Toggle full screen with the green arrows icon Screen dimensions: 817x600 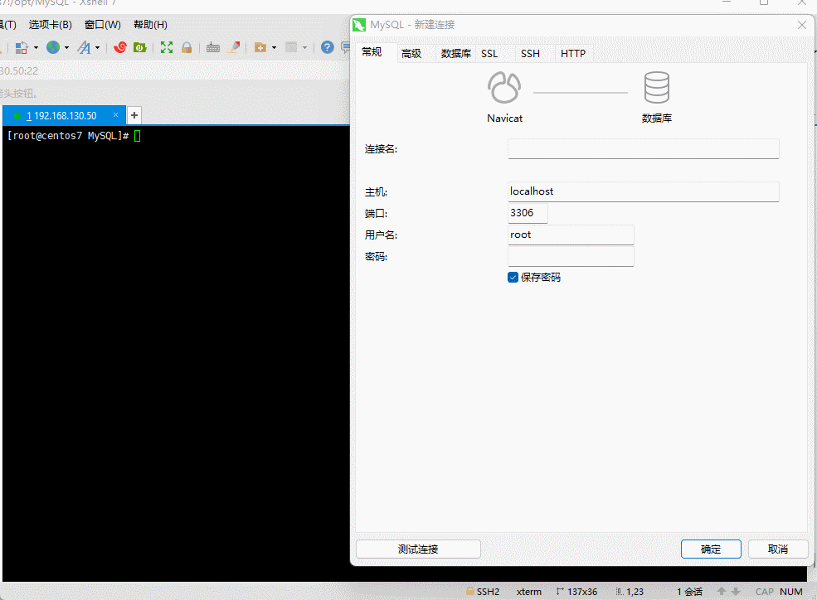(167, 47)
